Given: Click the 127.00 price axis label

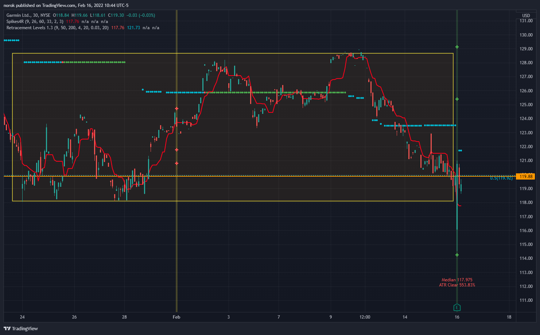Looking at the screenshot, I should tap(526, 77).
